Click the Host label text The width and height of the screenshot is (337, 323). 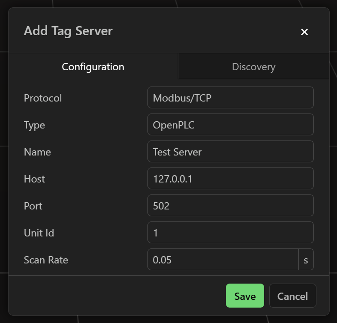(34, 179)
